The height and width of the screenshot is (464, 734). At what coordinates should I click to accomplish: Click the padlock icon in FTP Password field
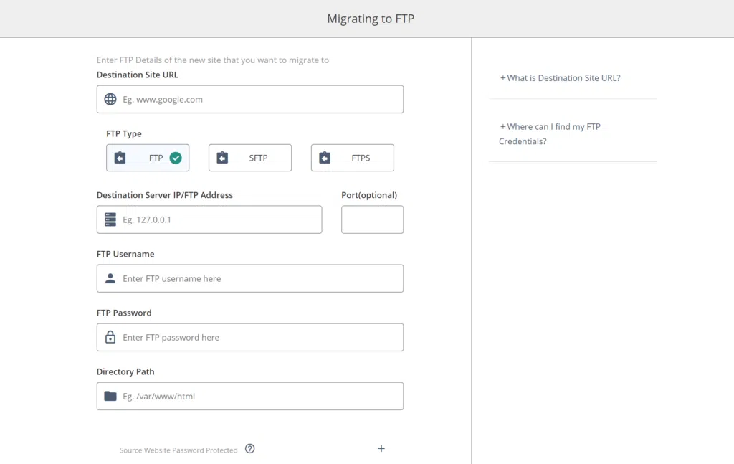coord(110,337)
